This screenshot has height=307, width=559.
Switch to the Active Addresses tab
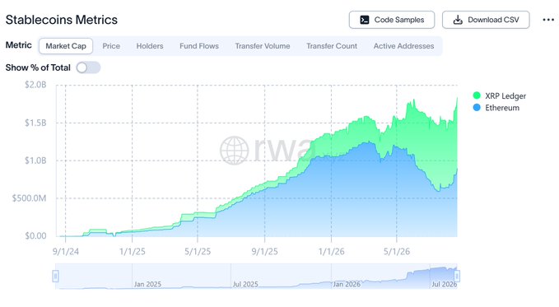coord(403,46)
